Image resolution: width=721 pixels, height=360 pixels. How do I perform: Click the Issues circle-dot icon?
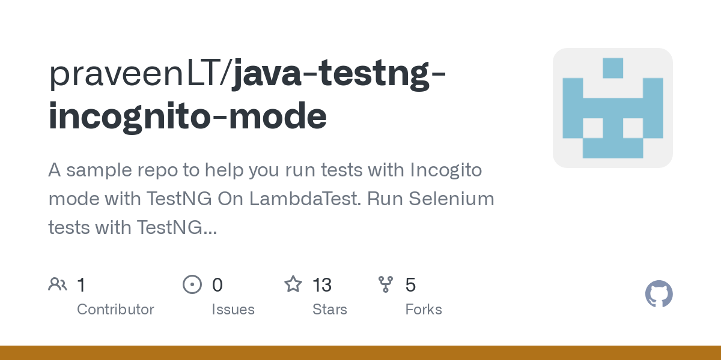pyautogui.click(x=192, y=284)
